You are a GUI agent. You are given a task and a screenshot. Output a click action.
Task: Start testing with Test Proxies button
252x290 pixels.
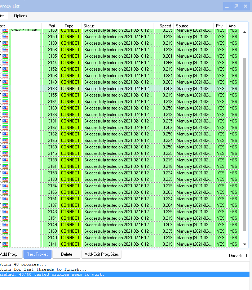click(37, 254)
